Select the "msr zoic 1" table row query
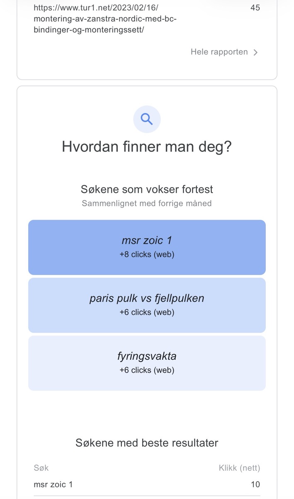 tap(53, 484)
